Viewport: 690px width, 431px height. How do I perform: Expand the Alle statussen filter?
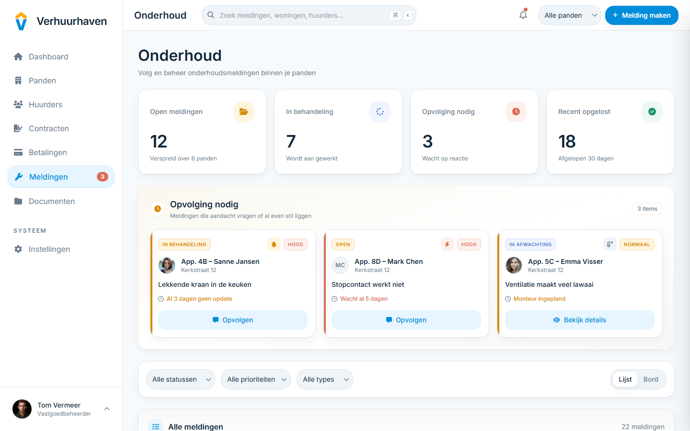(x=181, y=379)
